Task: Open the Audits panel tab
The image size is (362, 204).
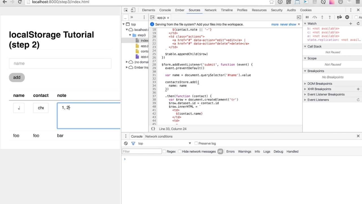Action: coord(291,10)
